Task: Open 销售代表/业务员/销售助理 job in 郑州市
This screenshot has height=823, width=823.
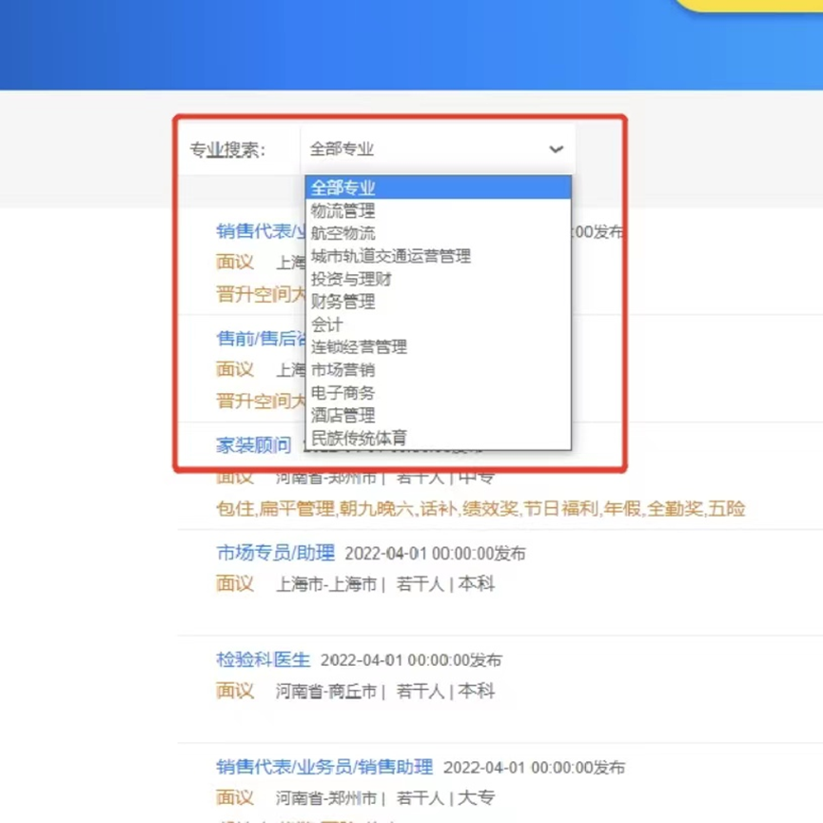Action: click(324, 767)
